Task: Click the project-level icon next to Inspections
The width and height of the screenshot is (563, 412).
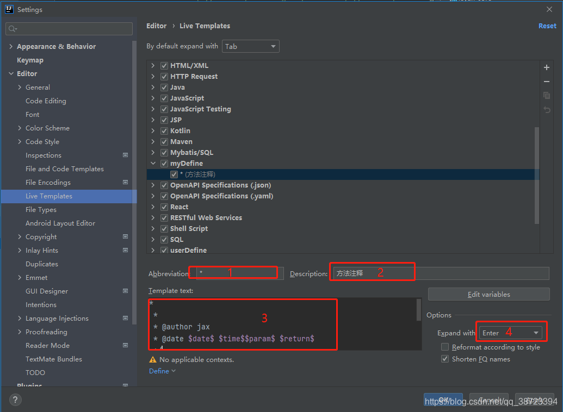Action: tap(125, 155)
